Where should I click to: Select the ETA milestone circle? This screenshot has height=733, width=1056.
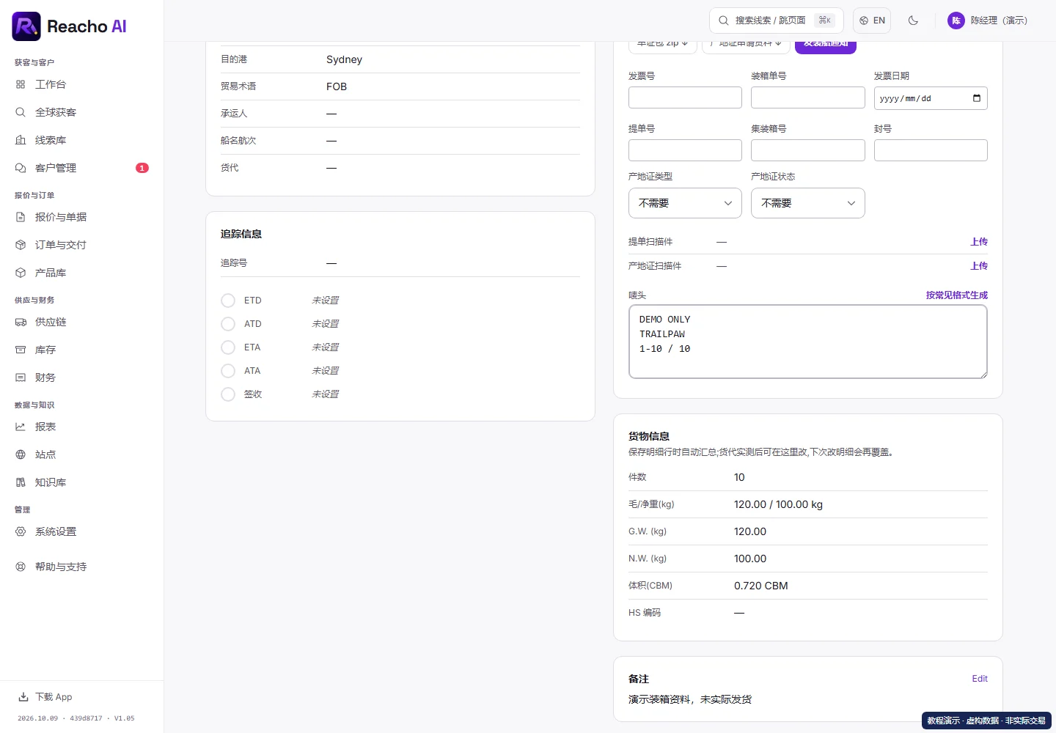[228, 347]
